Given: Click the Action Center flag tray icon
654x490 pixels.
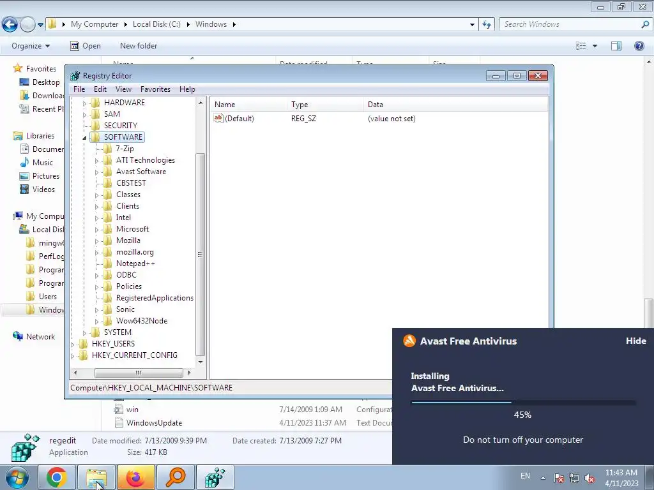Looking at the screenshot, I should 559,478.
